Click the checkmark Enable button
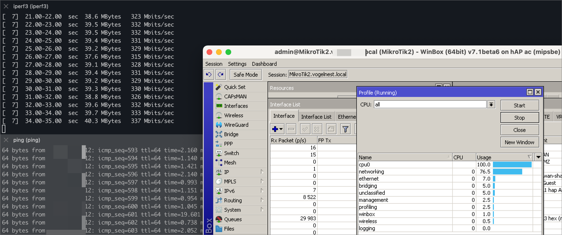Image resolution: width=562 pixels, height=235 pixels. point(305,129)
